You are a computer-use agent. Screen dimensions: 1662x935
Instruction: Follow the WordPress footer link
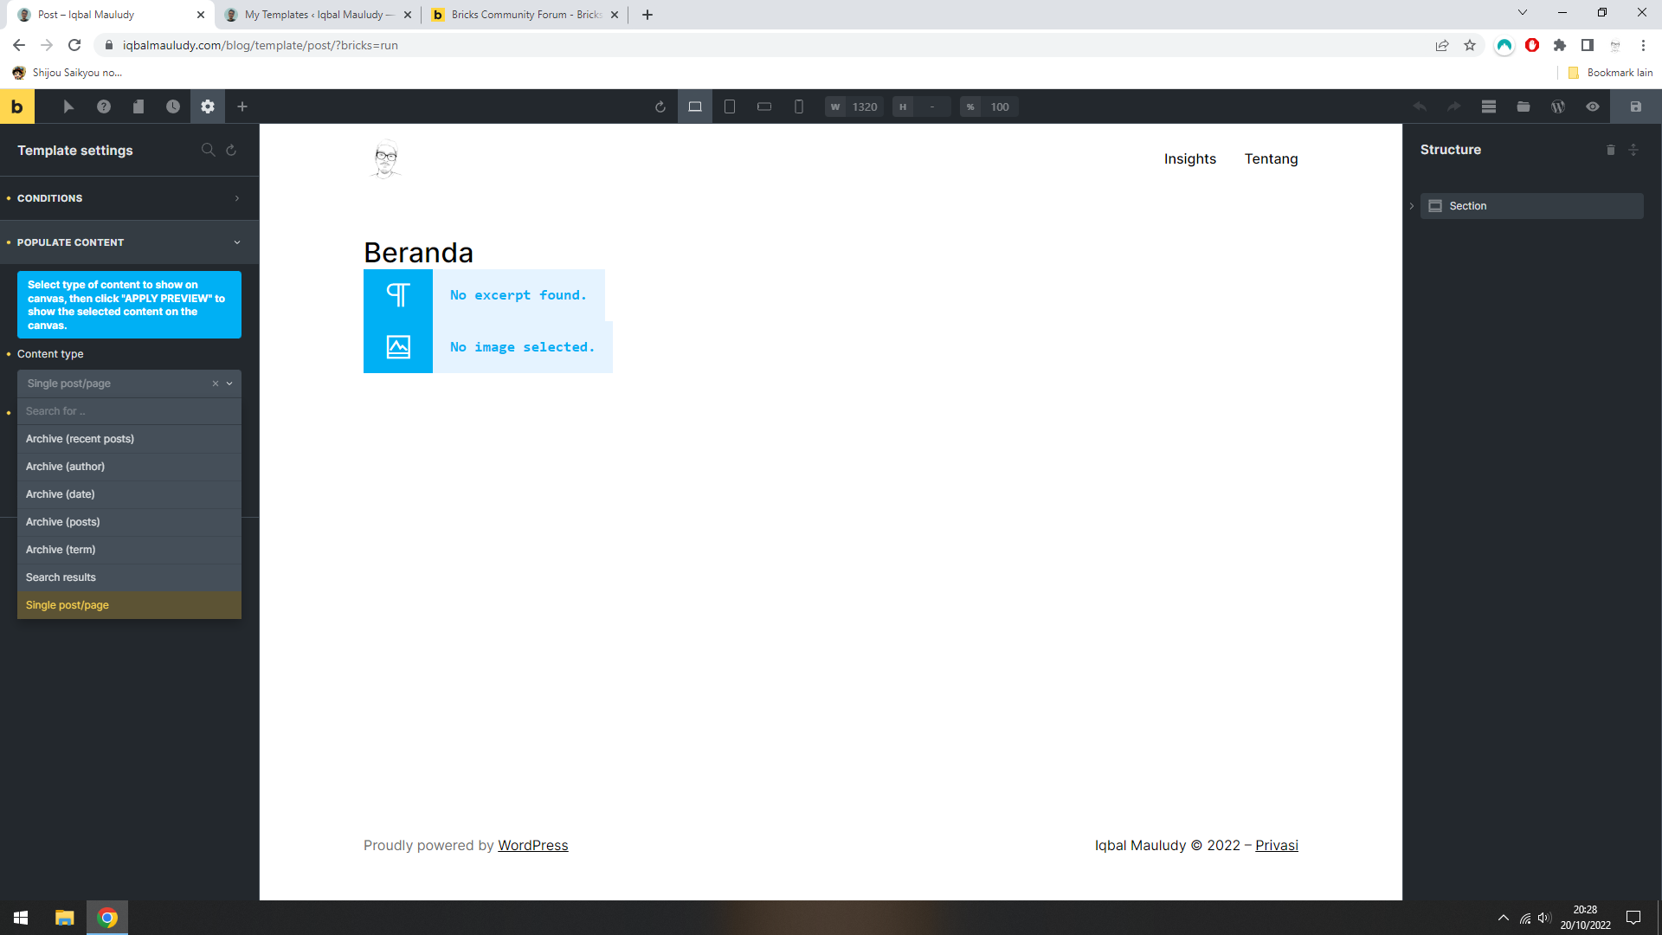[x=533, y=846]
